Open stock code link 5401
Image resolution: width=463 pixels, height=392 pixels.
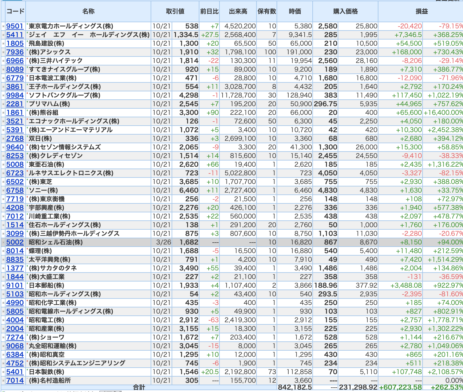(15, 372)
